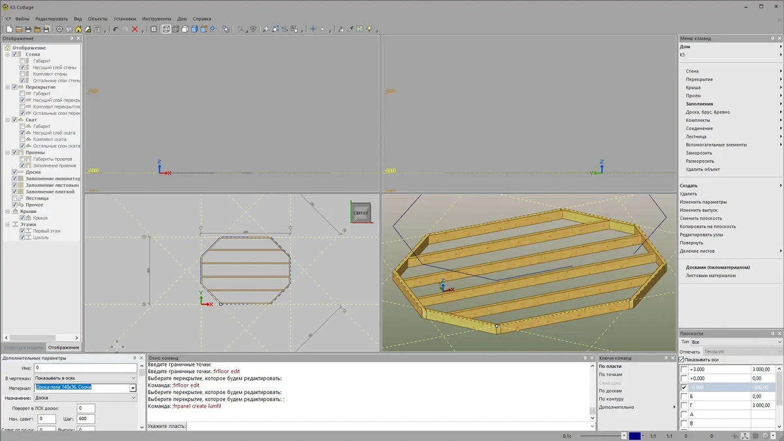
Task: Click the light bulb toolbar icon
Action: point(369,29)
